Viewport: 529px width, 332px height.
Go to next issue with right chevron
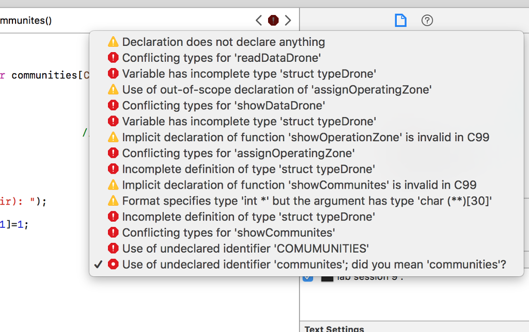pos(288,20)
